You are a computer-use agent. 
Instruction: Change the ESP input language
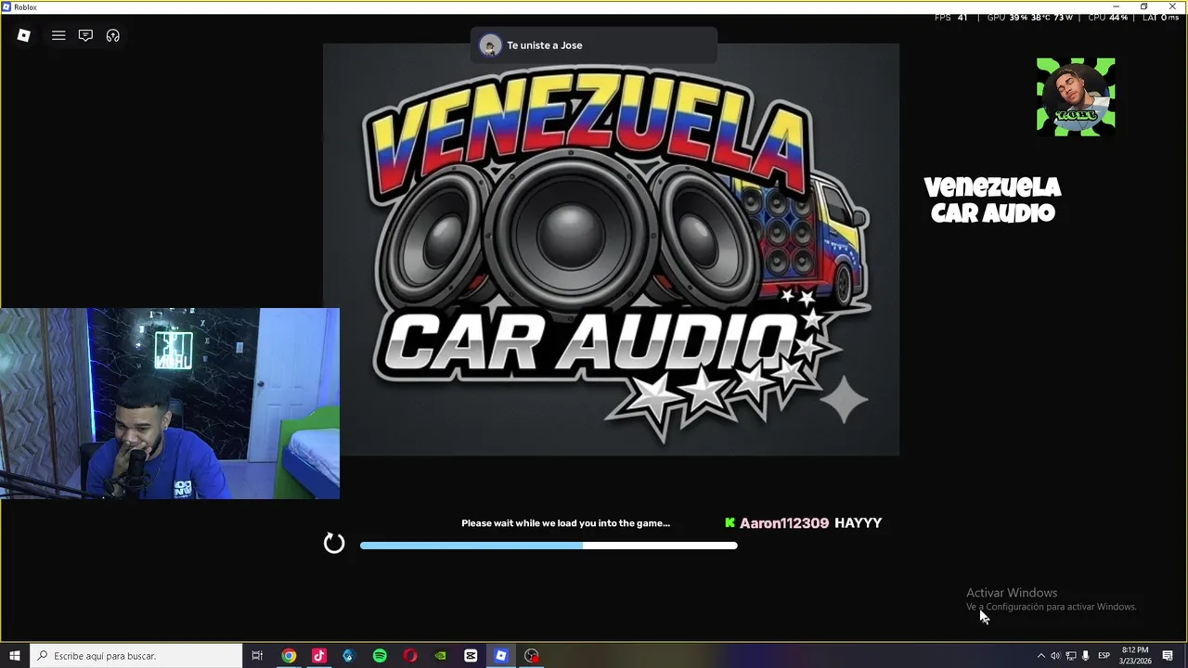click(x=1104, y=656)
